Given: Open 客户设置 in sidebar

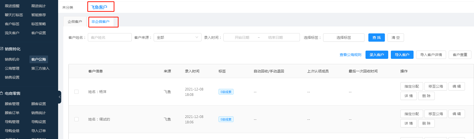Looking at the screenshot, I should 38,33.
